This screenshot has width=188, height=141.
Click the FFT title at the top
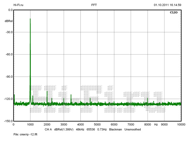pos(94,5)
